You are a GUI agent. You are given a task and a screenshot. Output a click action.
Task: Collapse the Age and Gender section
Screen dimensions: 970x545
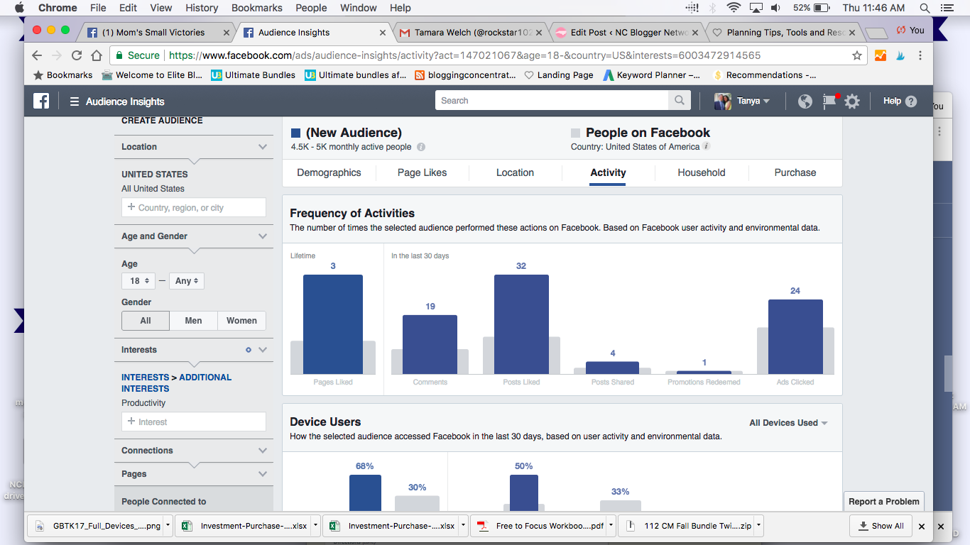(x=263, y=236)
